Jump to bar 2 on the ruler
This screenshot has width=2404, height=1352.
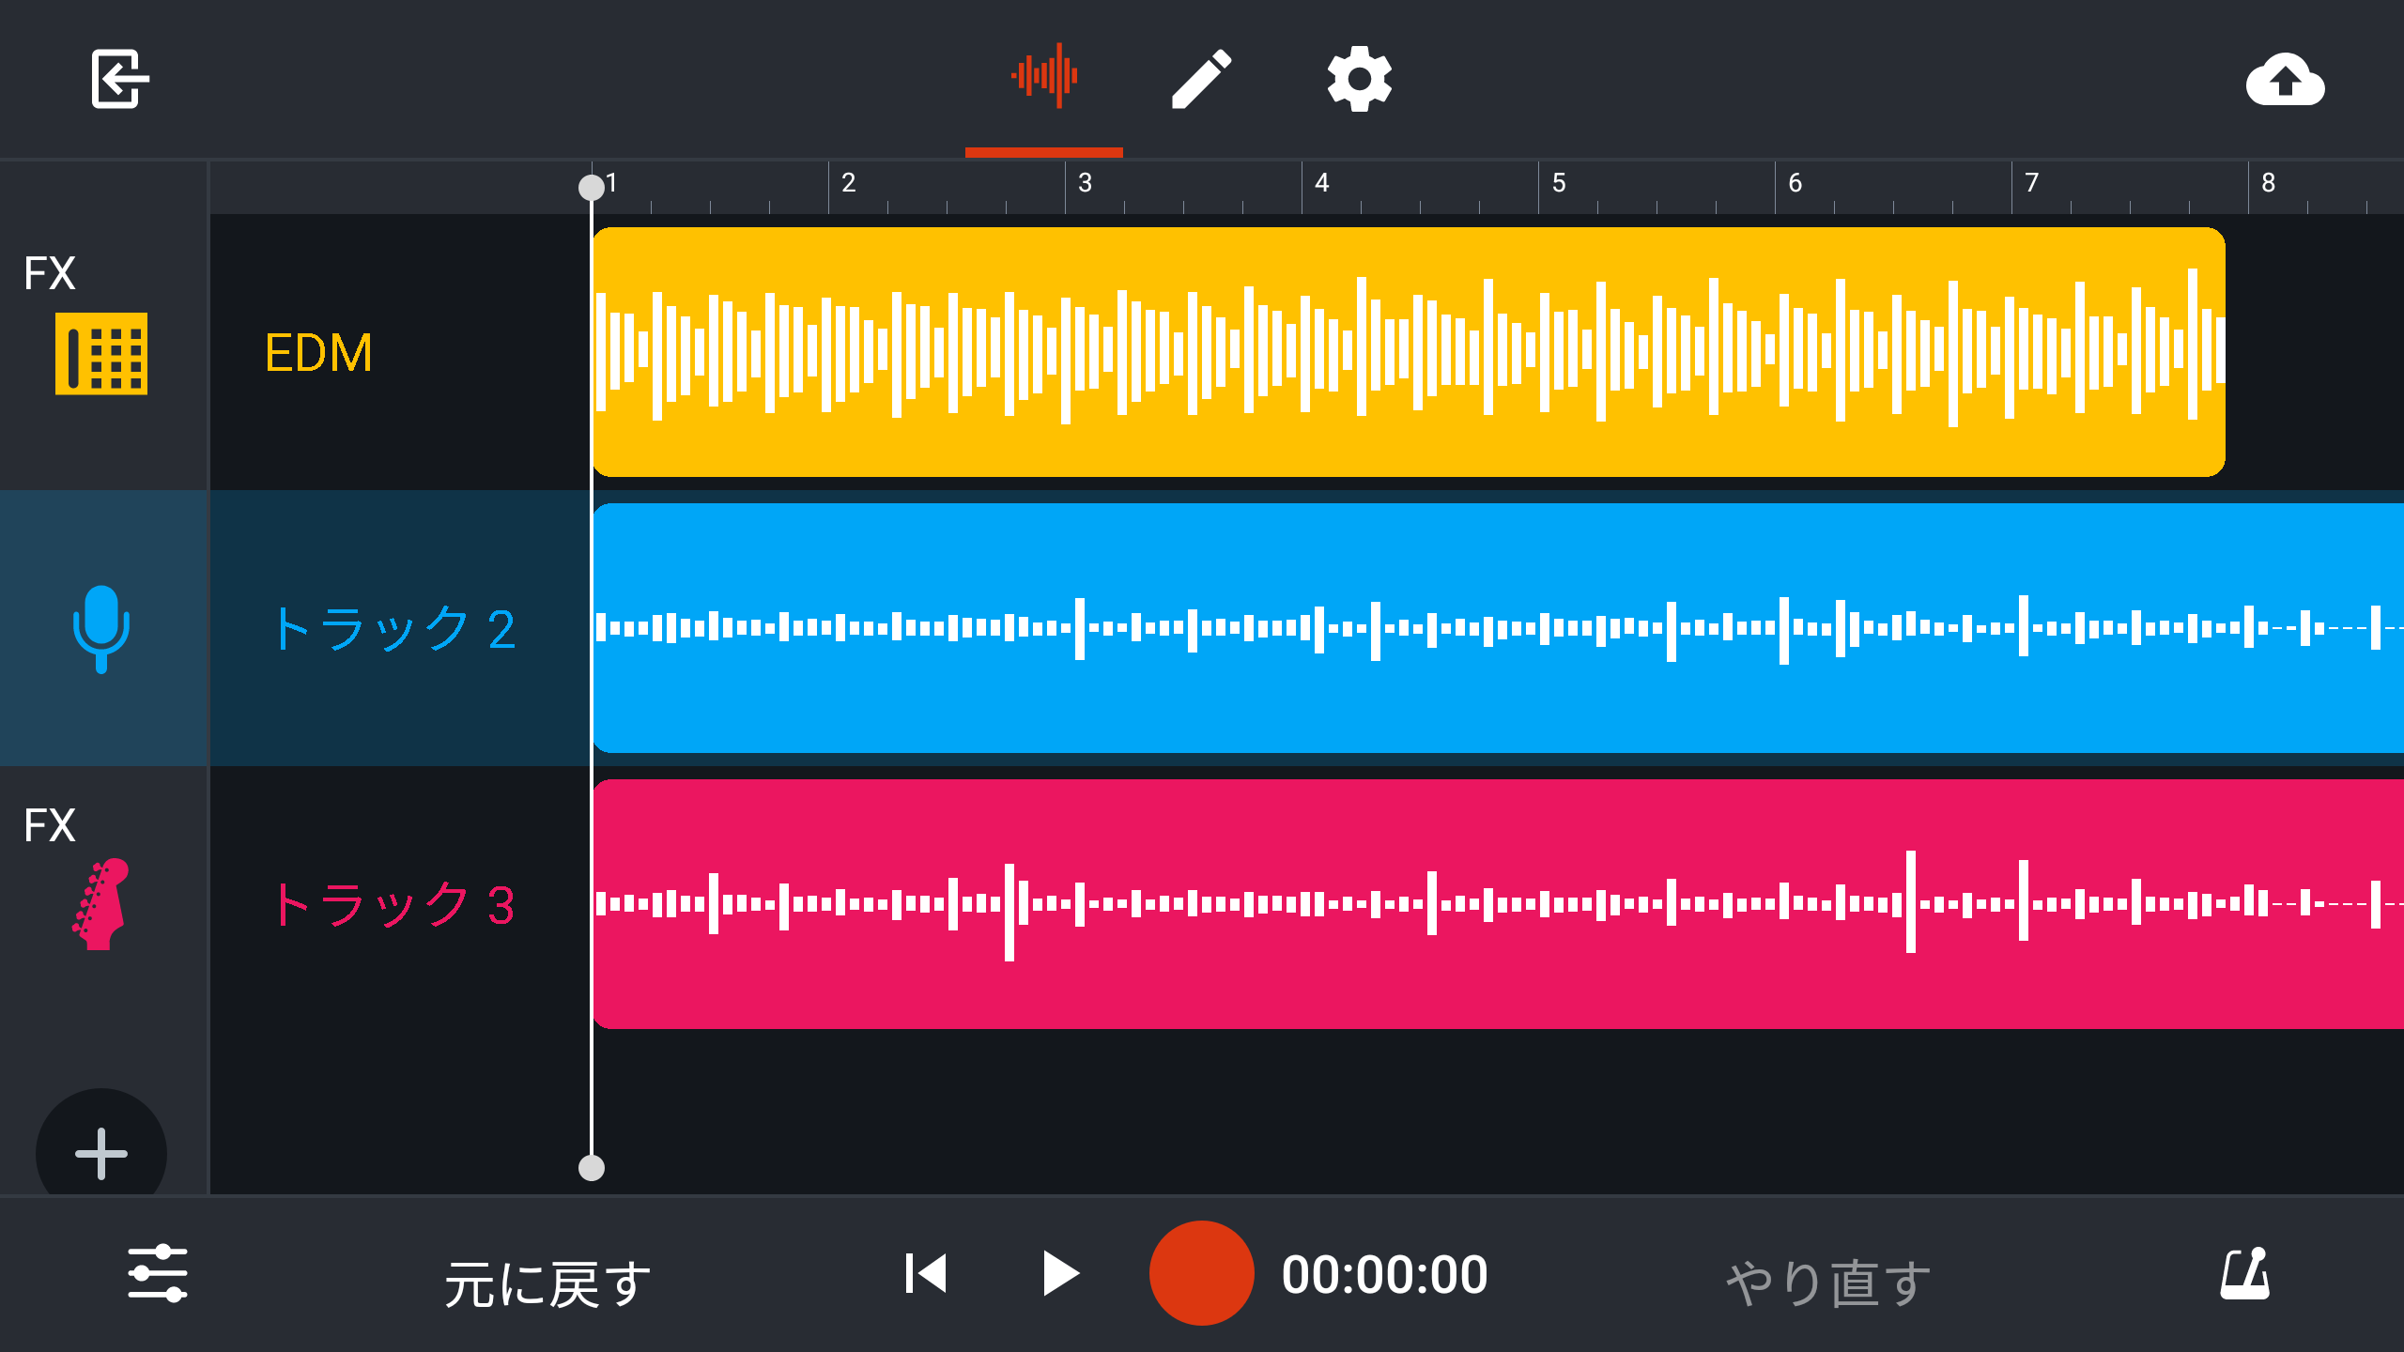848,183
